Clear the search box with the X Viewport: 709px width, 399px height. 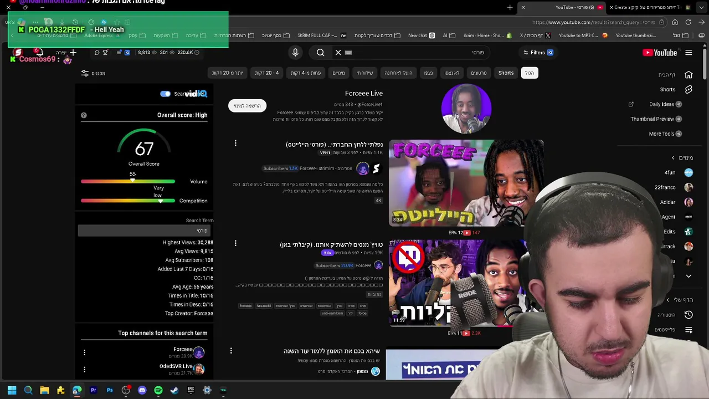click(x=338, y=53)
